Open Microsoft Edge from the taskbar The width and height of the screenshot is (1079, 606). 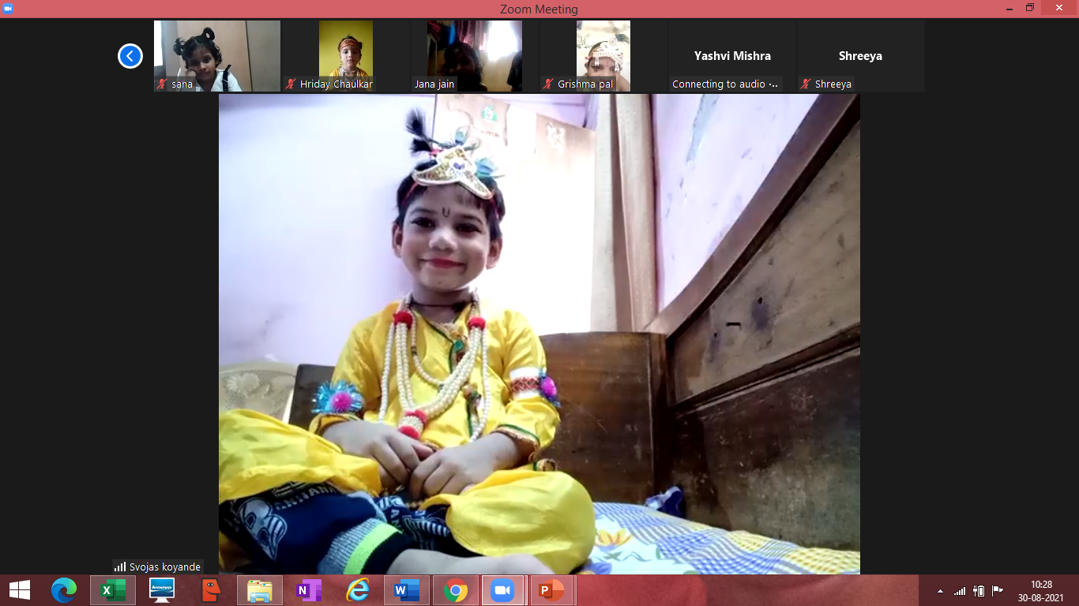pyautogui.click(x=64, y=590)
